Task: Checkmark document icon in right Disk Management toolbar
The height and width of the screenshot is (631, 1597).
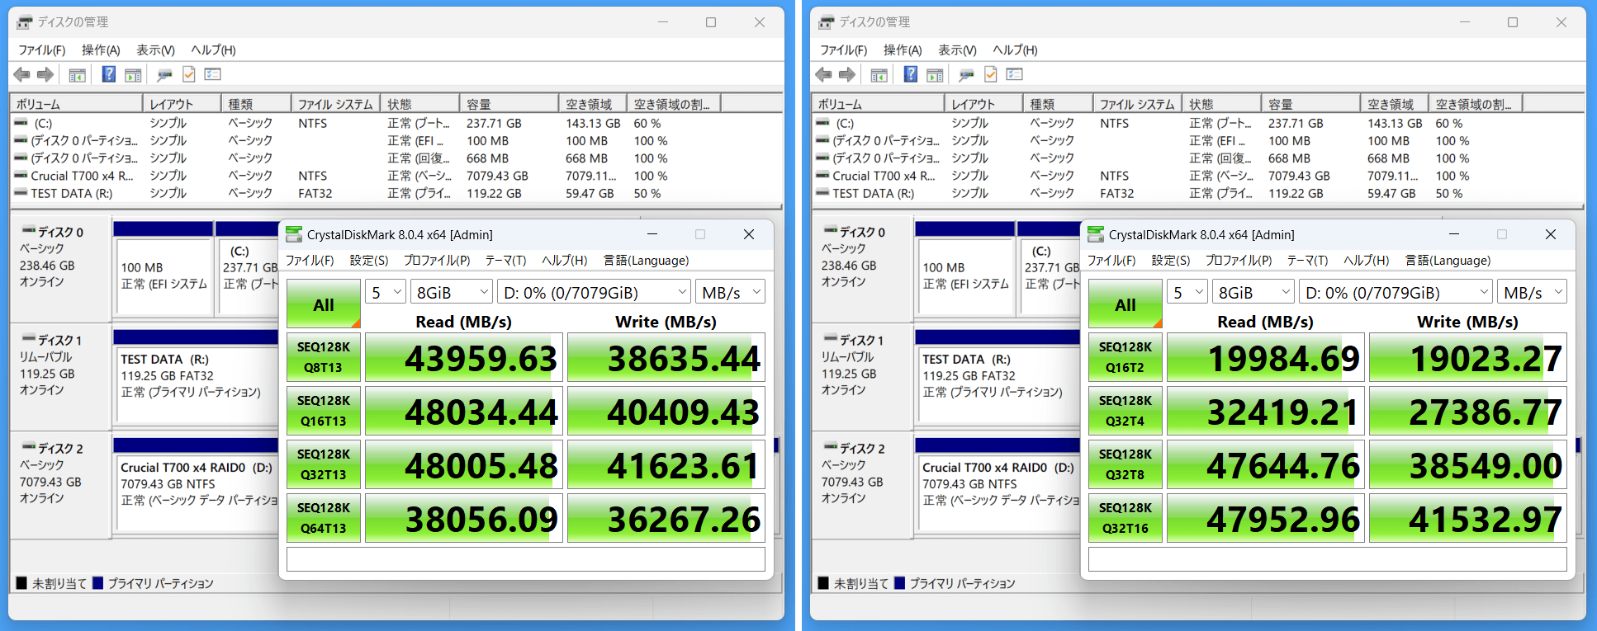Action: point(991,74)
